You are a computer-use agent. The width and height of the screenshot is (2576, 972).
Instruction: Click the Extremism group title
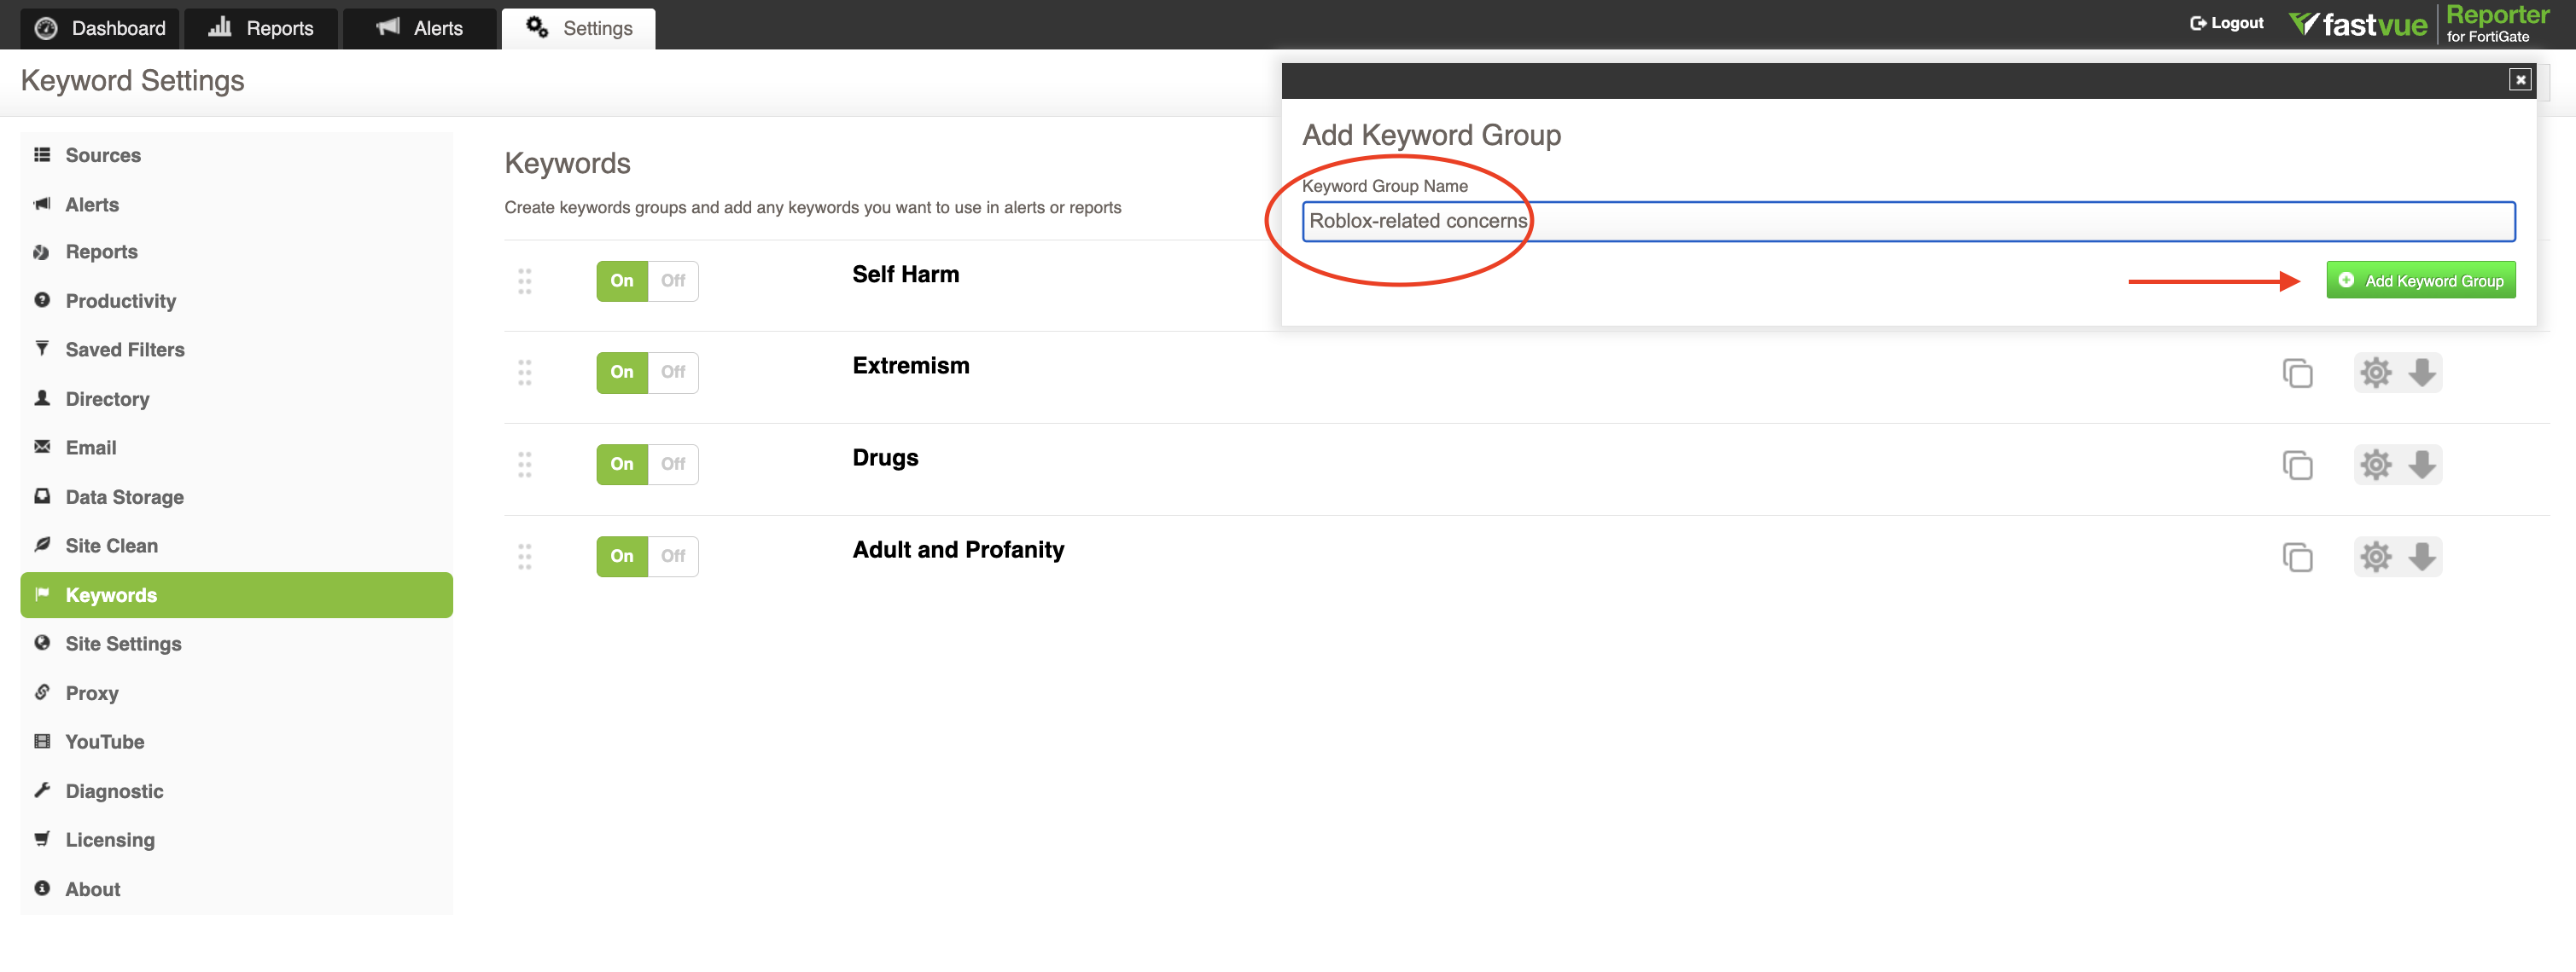tap(911, 366)
